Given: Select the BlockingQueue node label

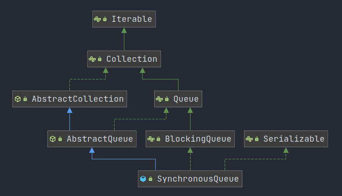Looking at the screenshot, I should [x=198, y=139].
